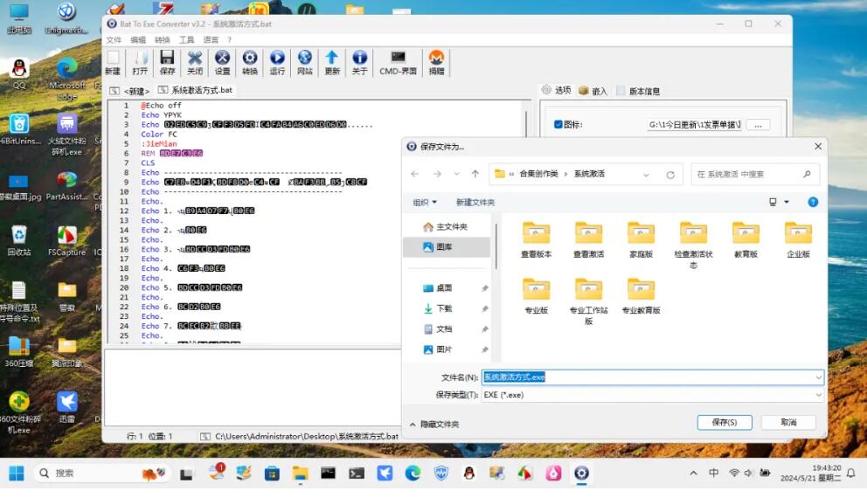The width and height of the screenshot is (867, 498).
Task: Open the 专业版 folder
Action: [536, 294]
